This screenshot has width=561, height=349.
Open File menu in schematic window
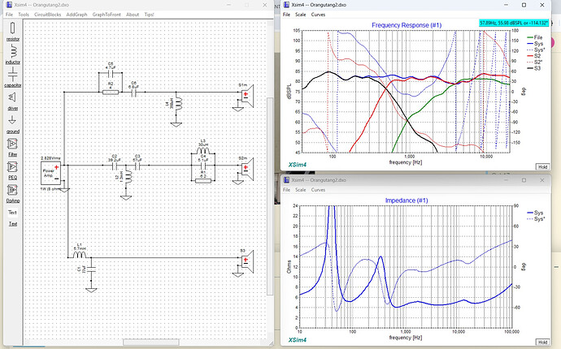tap(9, 15)
